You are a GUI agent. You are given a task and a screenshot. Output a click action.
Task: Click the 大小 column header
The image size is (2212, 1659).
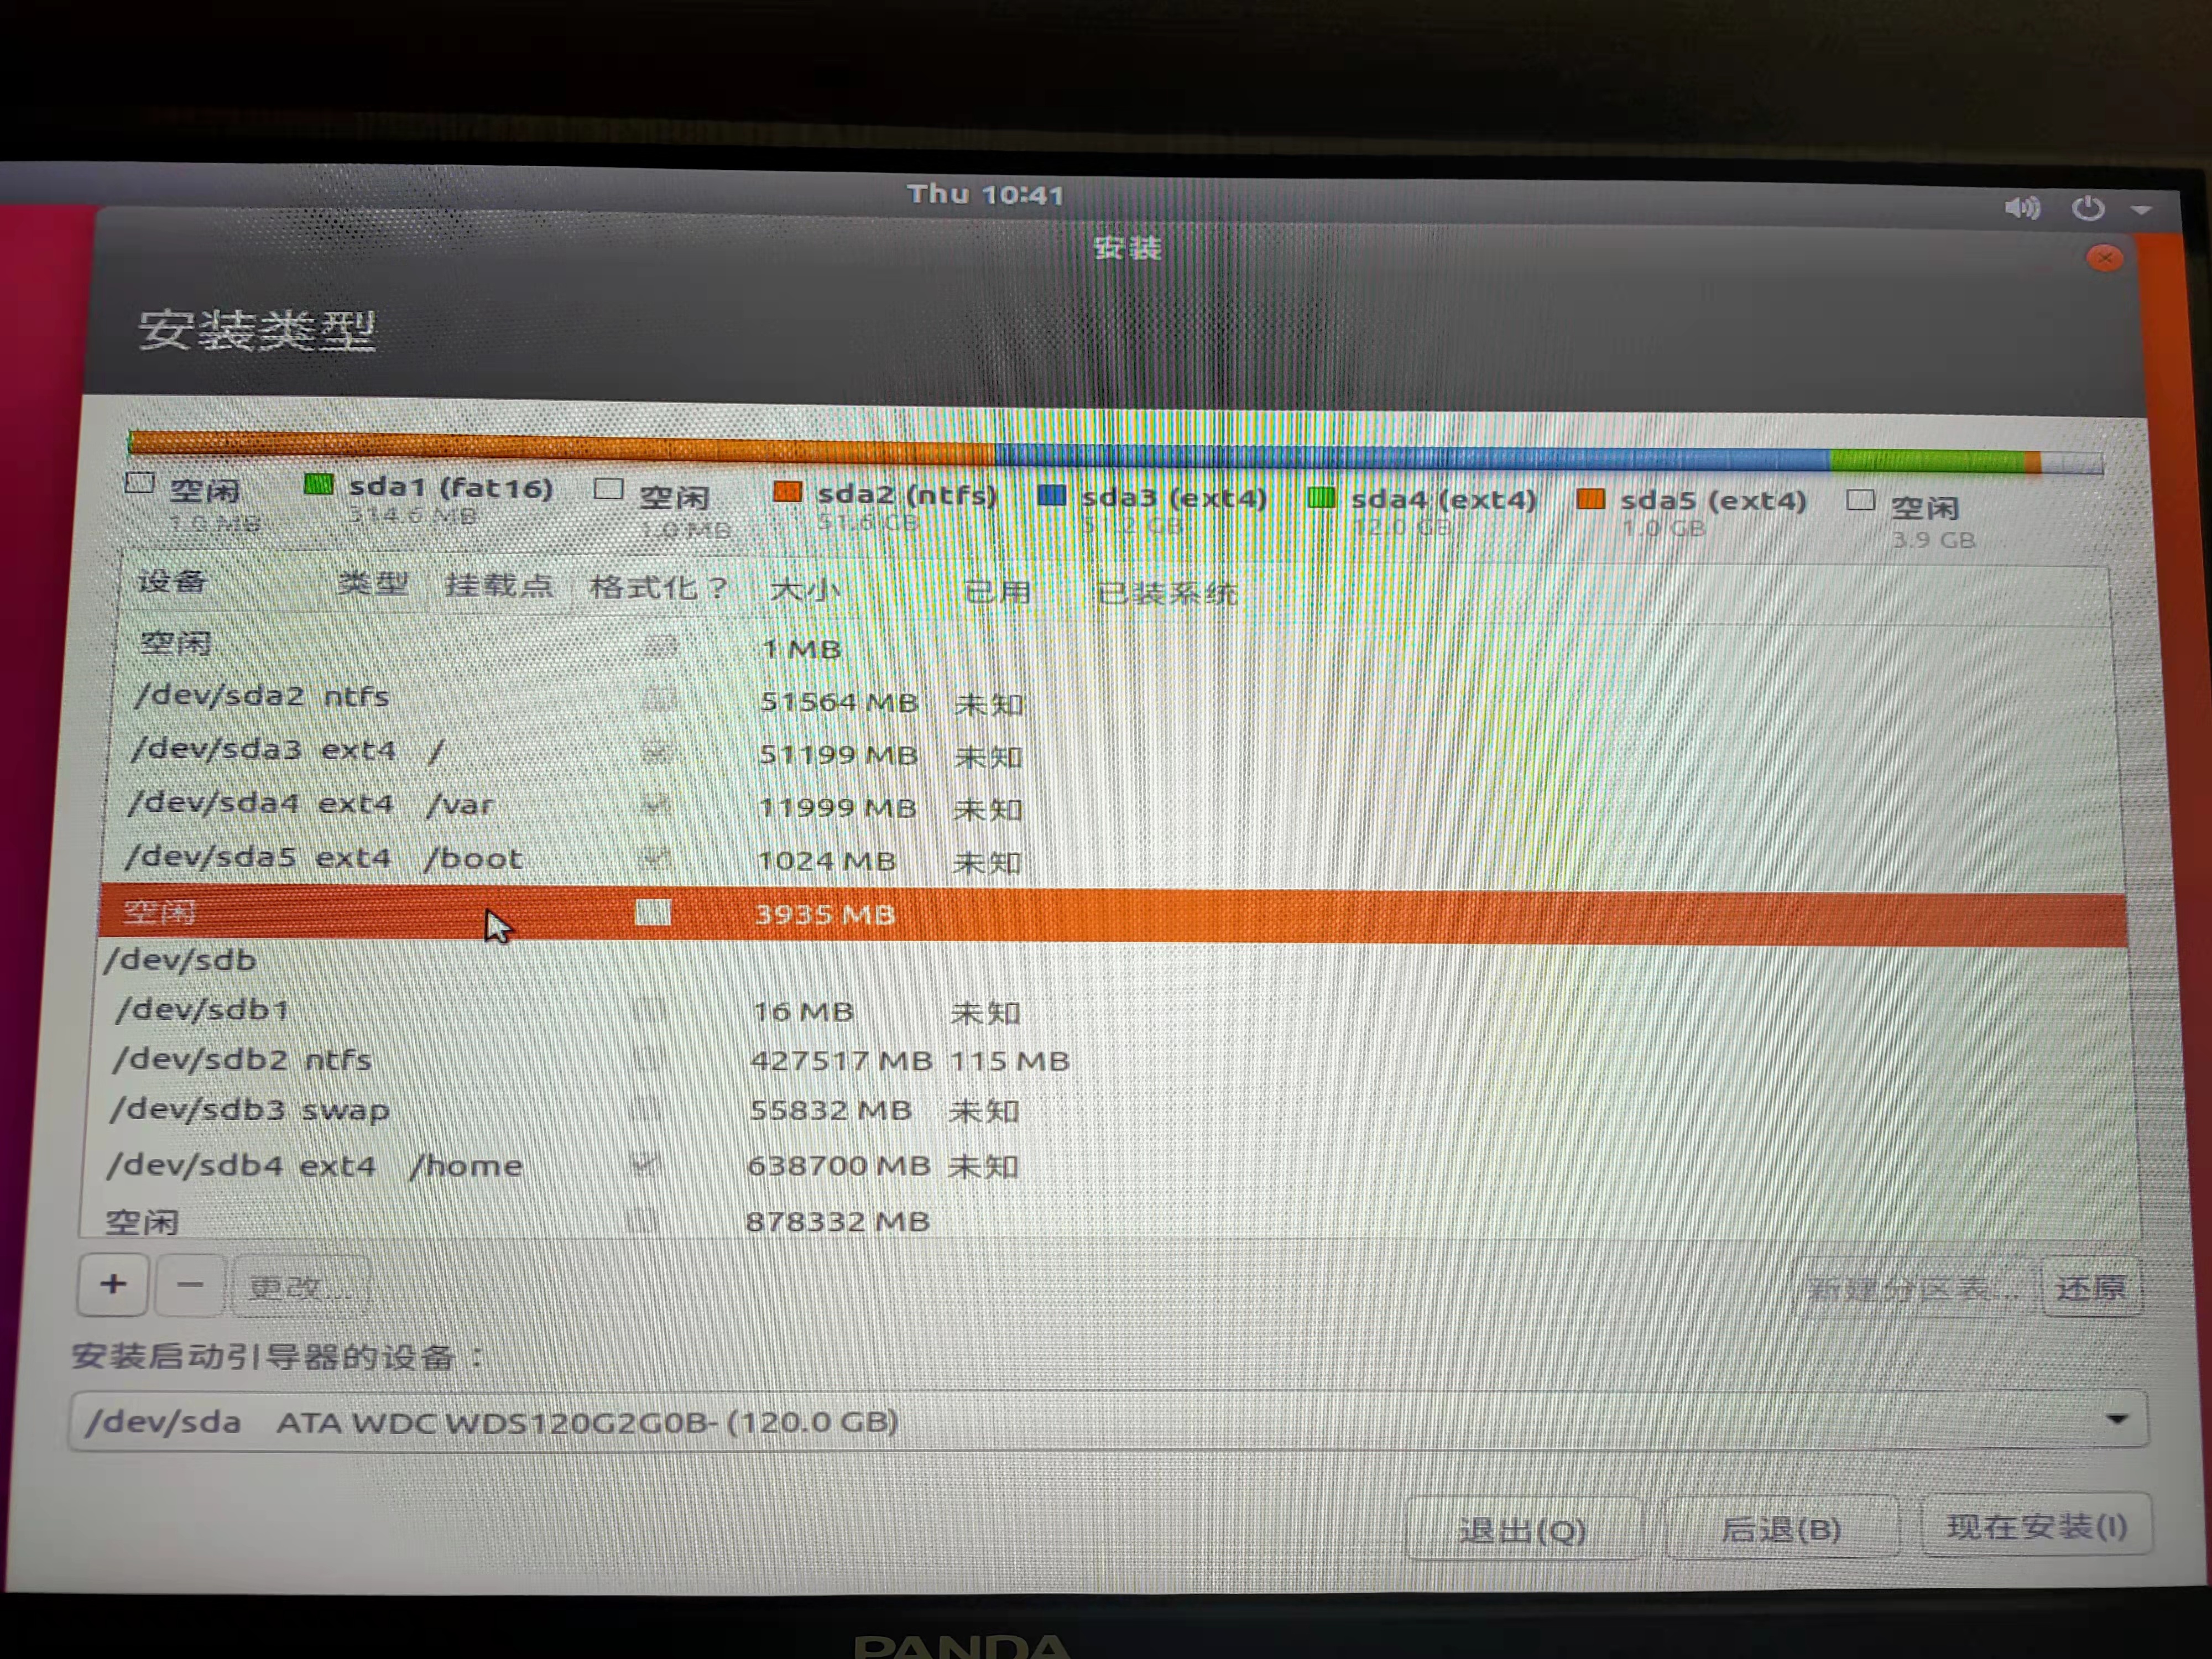pyautogui.click(x=804, y=589)
